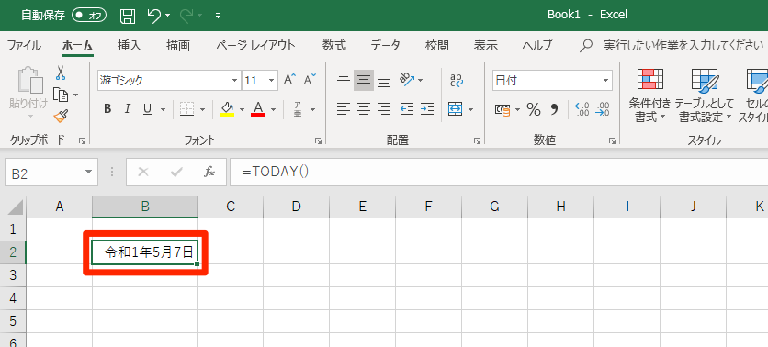This screenshot has width=768, height=347.
Task: Increase decimal places
Action: (582, 109)
